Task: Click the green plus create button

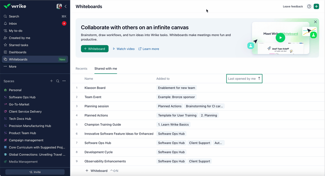Action: pyautogui.click(x=316, y=6)
